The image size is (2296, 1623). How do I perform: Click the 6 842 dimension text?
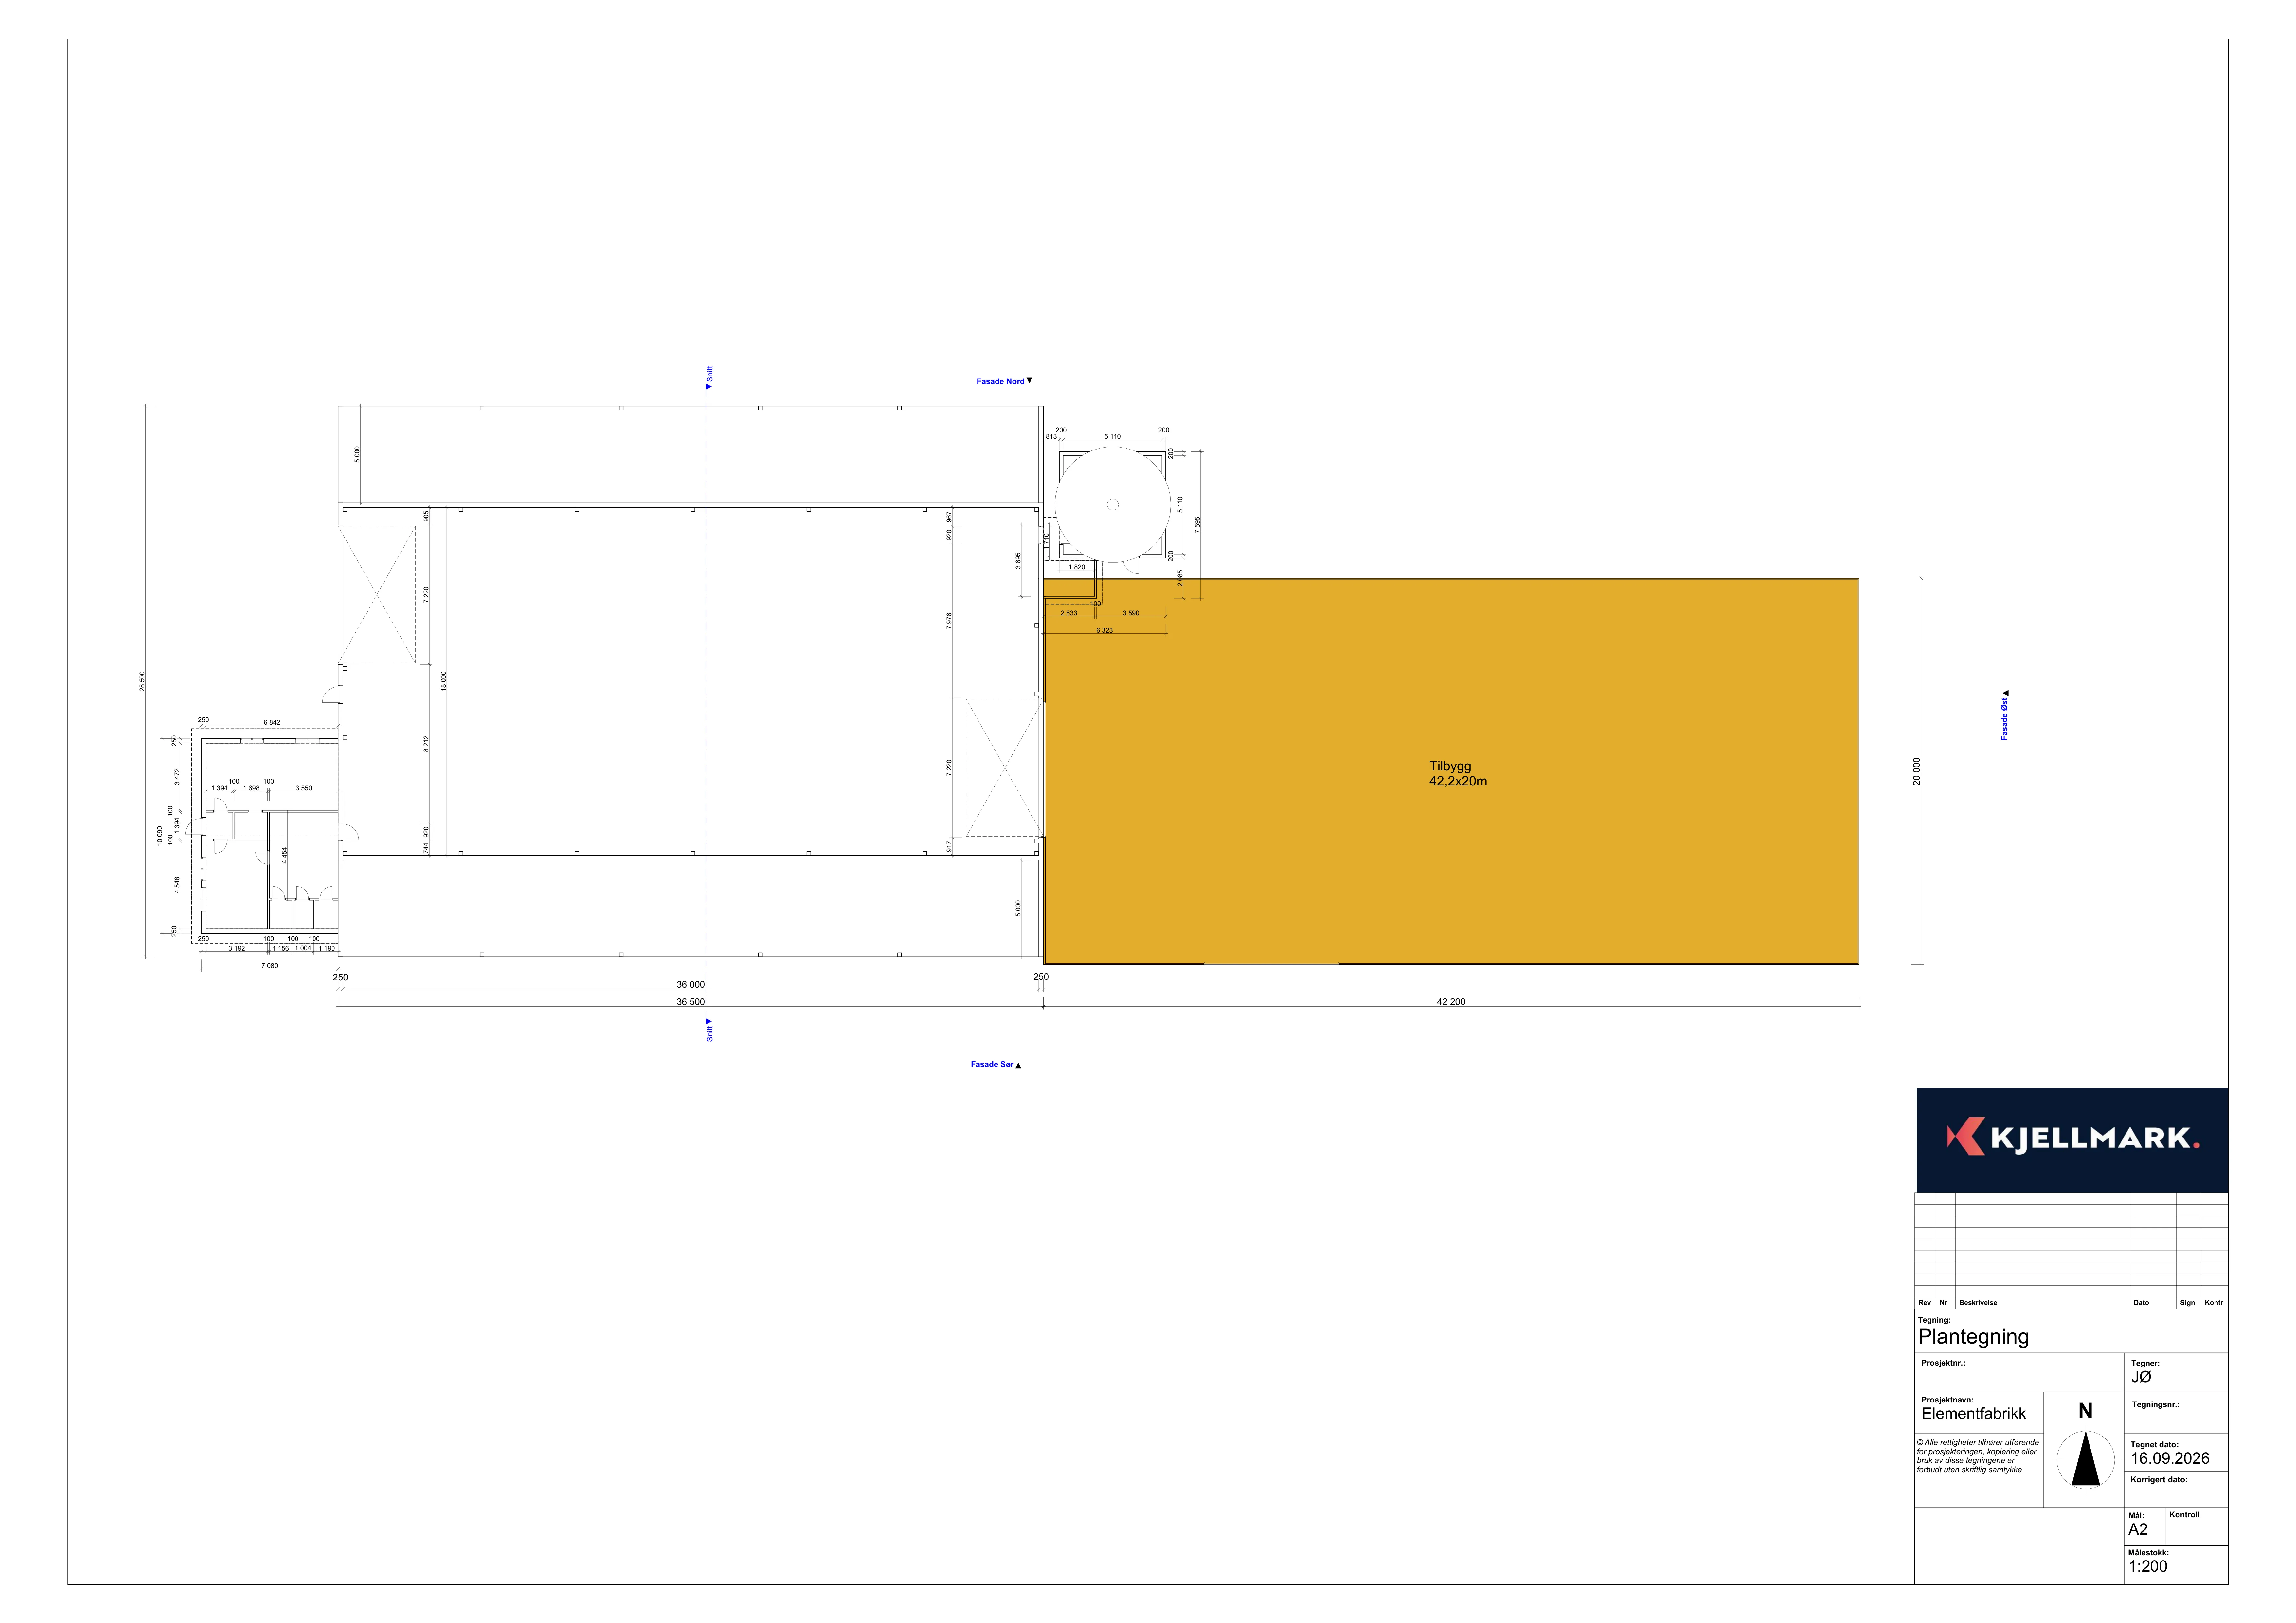click(x=272, y=722)
